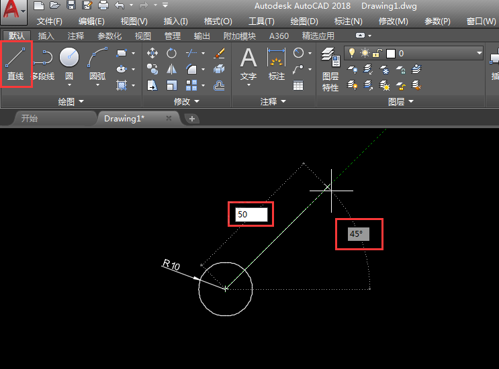Screen dimensions: 499x369
Task: Expand the 绘图 panel
Action: pyautogui.click(x=71, y=102)
